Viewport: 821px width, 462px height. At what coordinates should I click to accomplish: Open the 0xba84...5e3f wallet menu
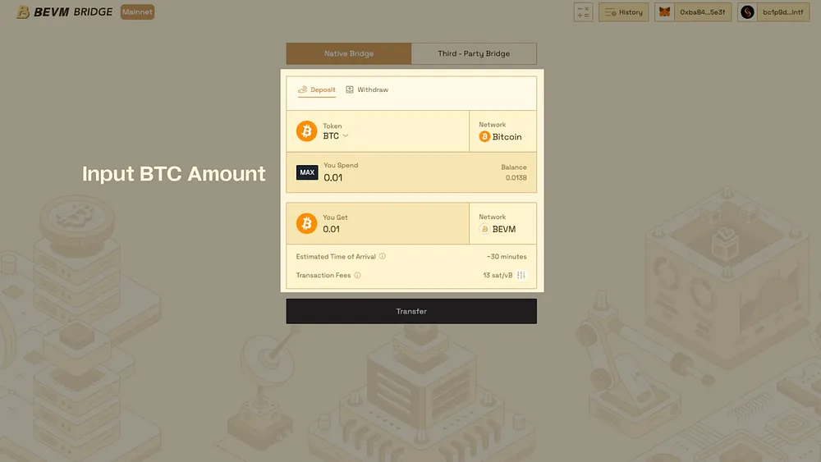point(700,12)
